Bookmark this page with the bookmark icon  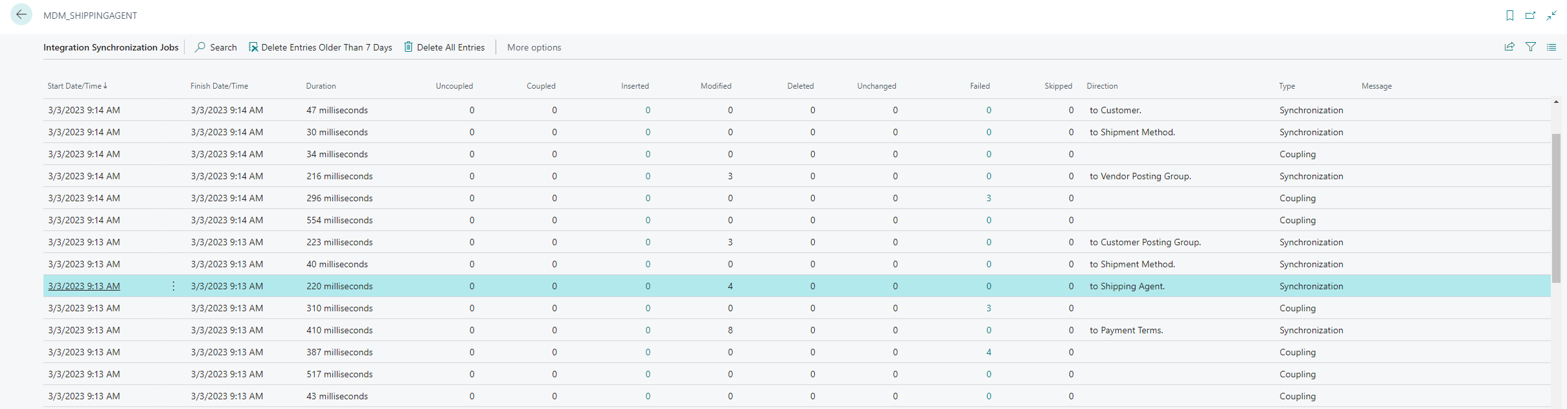[x=1509, y=16]
